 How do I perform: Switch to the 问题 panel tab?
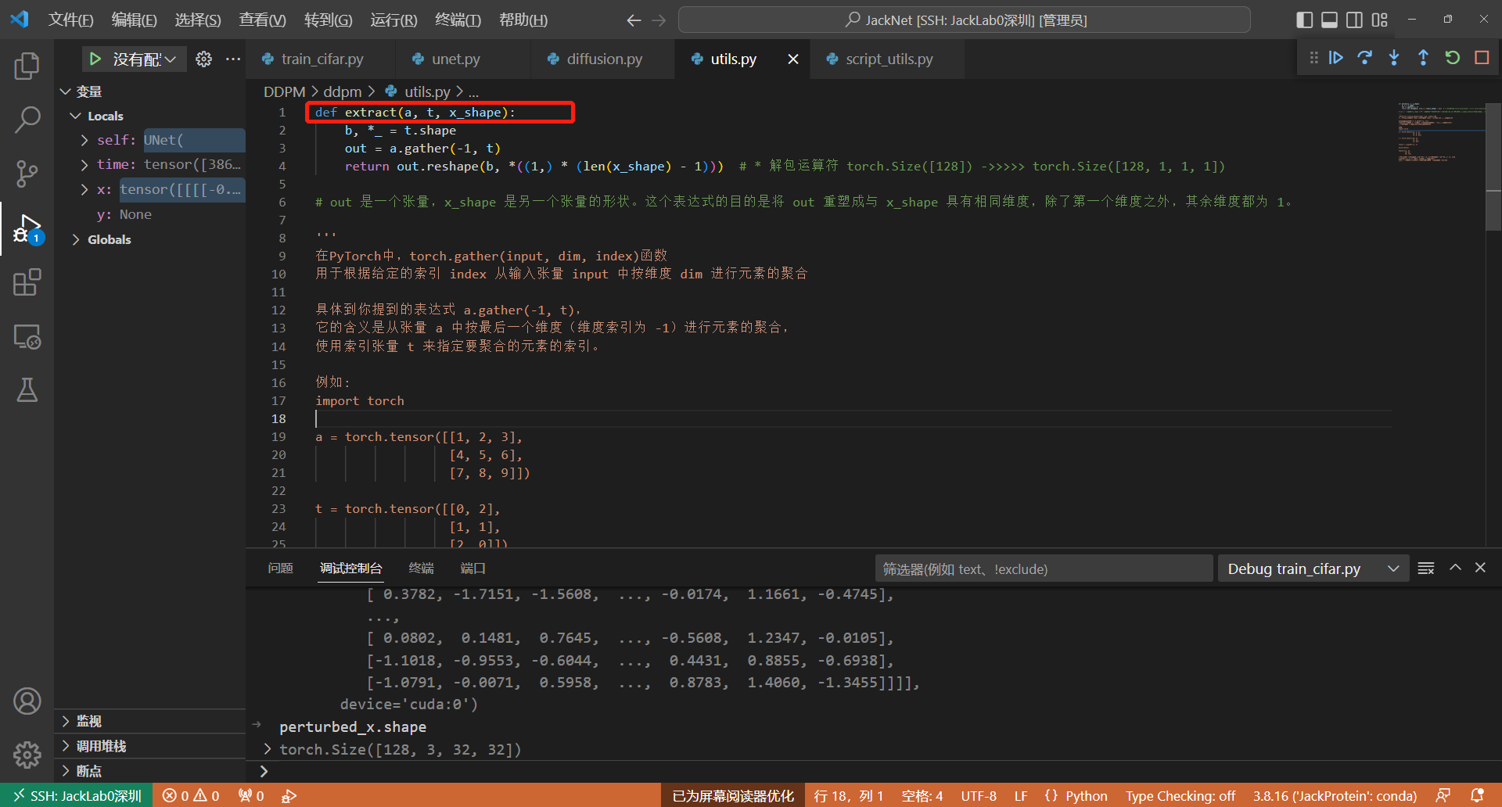[280, 568]
